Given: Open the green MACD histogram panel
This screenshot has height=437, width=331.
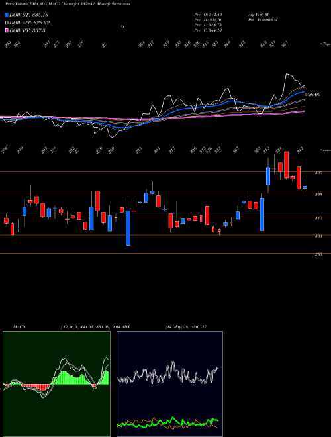Looking at the screenshot, I should [x=56, y=384].
